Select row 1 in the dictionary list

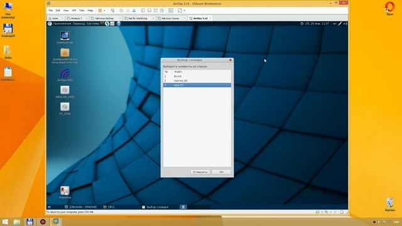pos(197,77)
